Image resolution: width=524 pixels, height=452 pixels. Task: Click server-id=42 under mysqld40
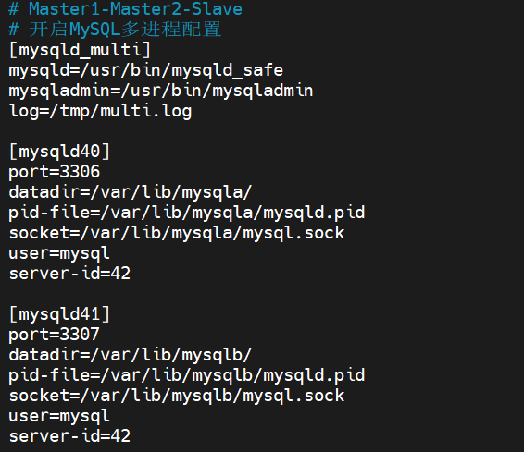point(69,274)
